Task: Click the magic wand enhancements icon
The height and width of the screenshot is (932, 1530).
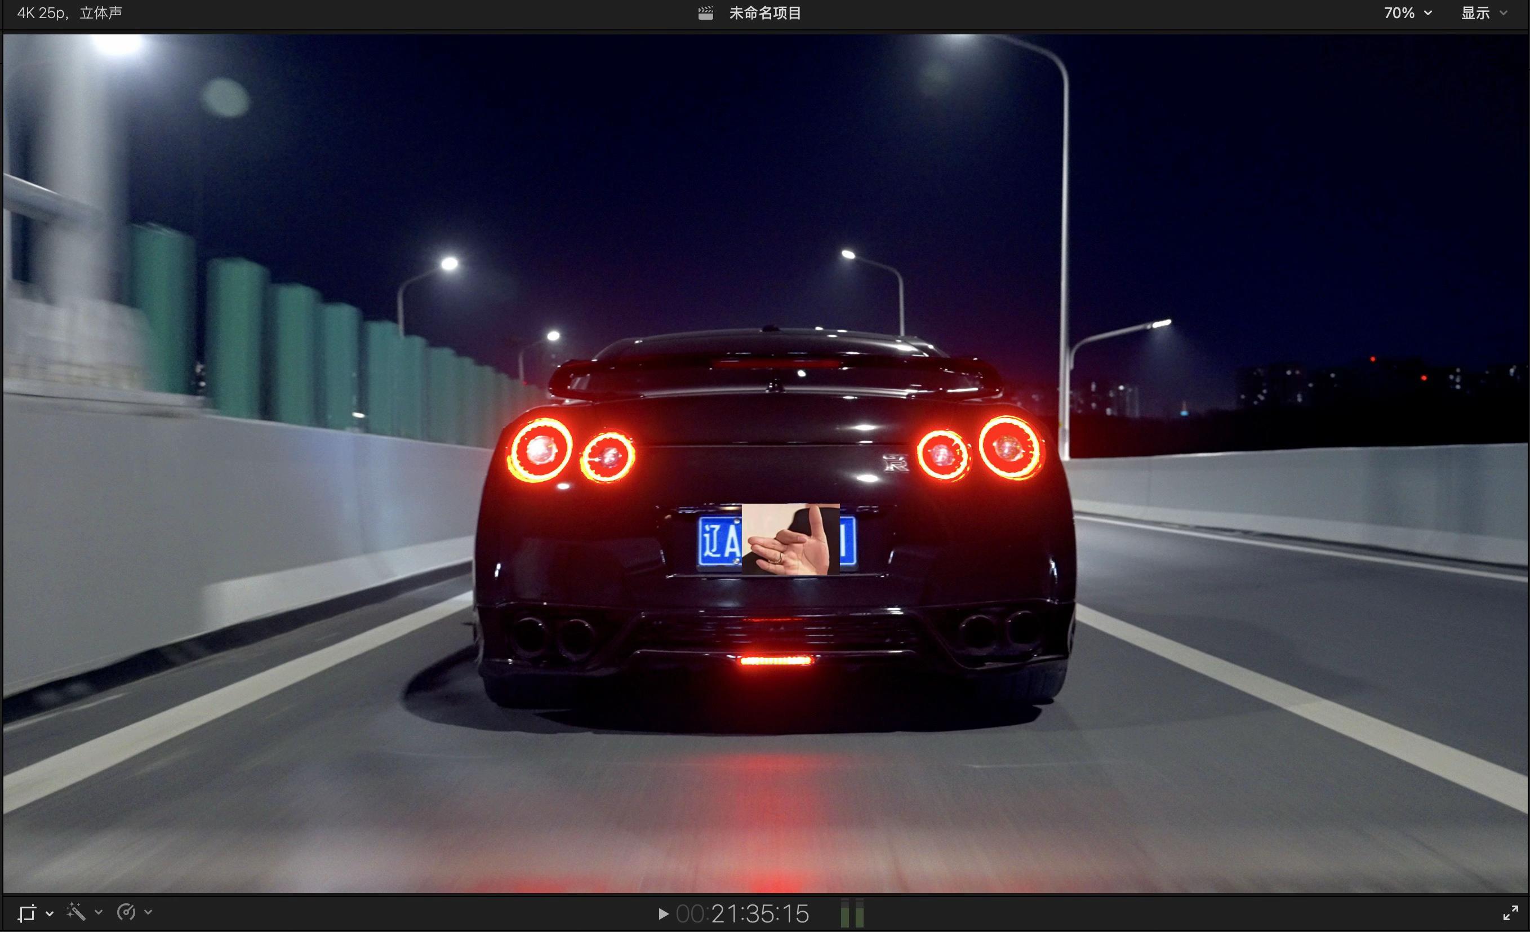Action: 75,912
